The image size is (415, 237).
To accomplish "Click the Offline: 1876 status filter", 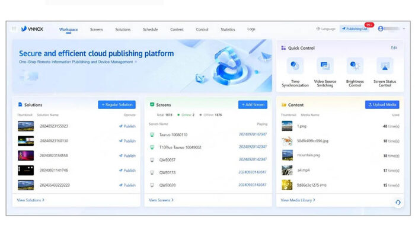I will [210, 115].
